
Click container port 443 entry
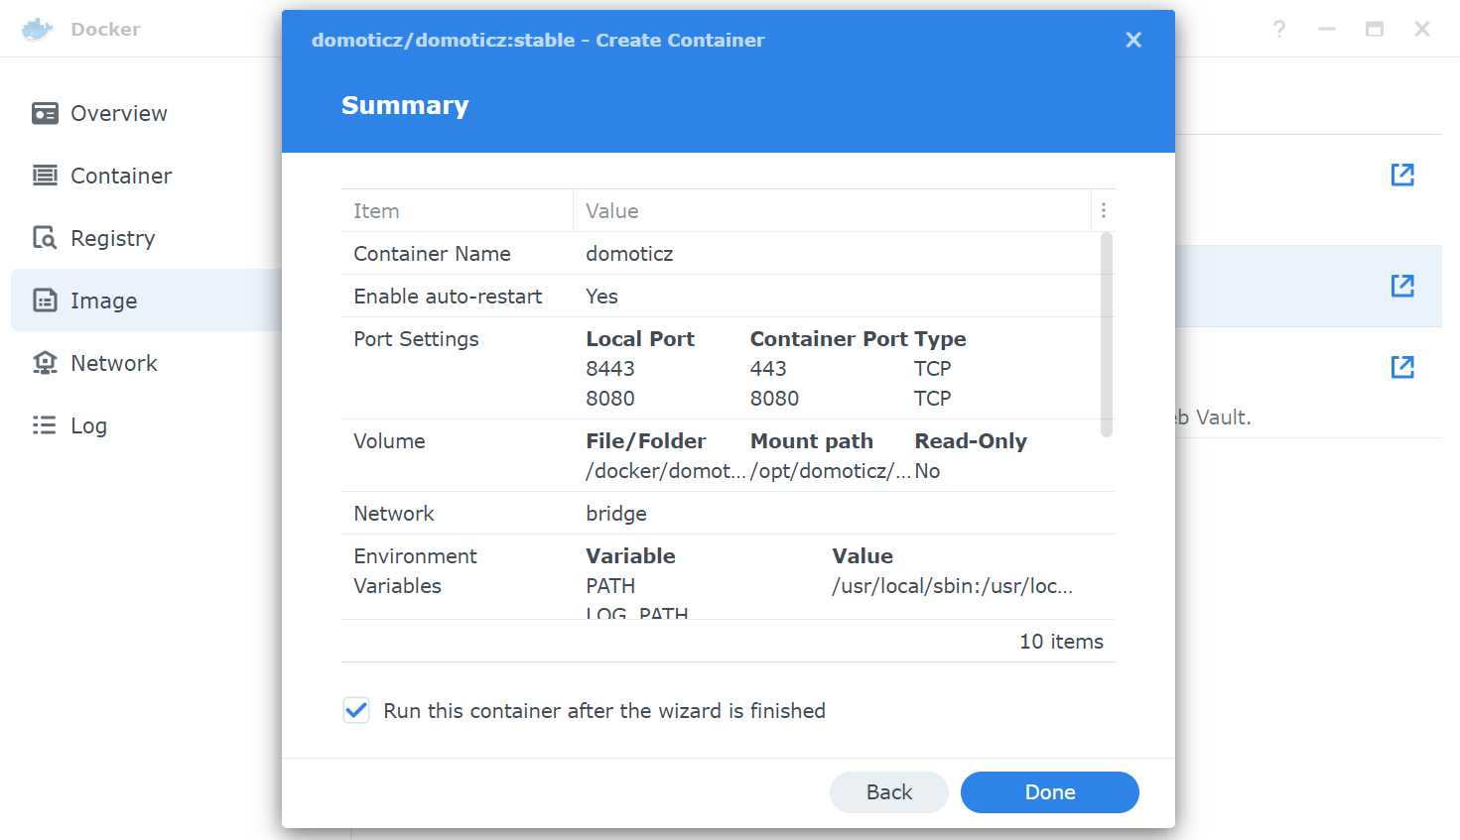768,369
